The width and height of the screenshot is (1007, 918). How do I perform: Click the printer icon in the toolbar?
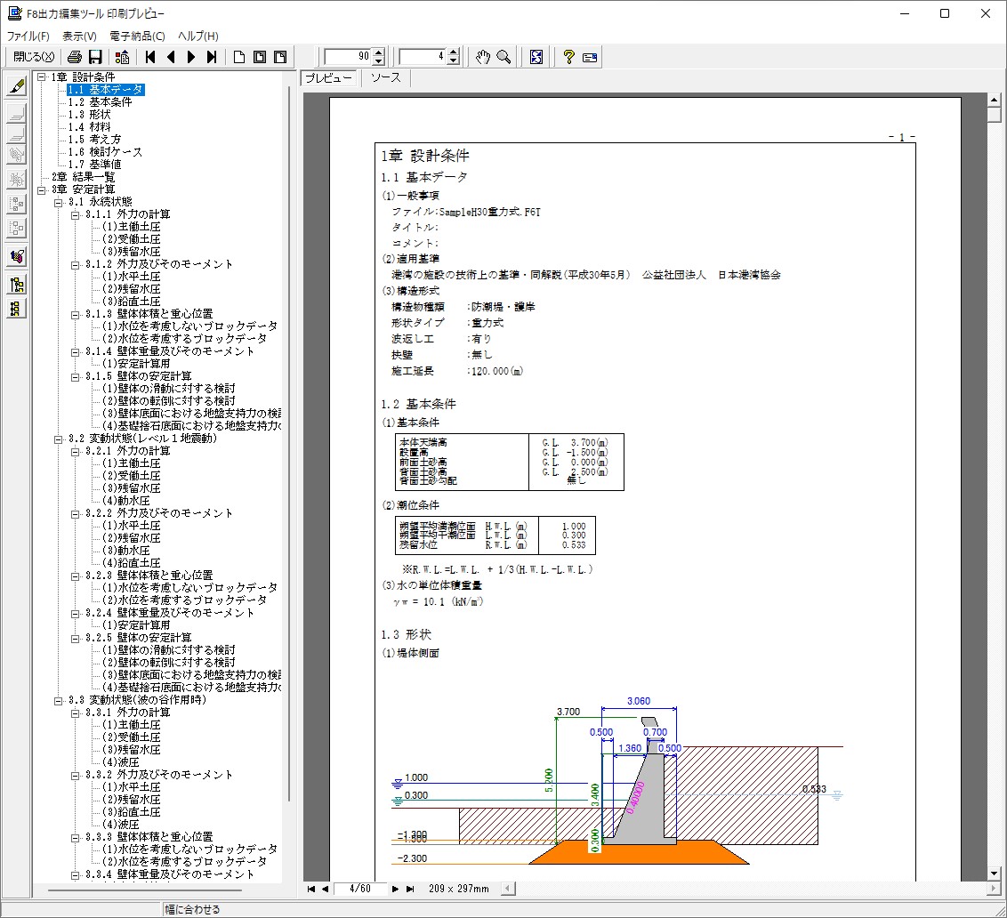pyautogui.click(x=75, y=57)
